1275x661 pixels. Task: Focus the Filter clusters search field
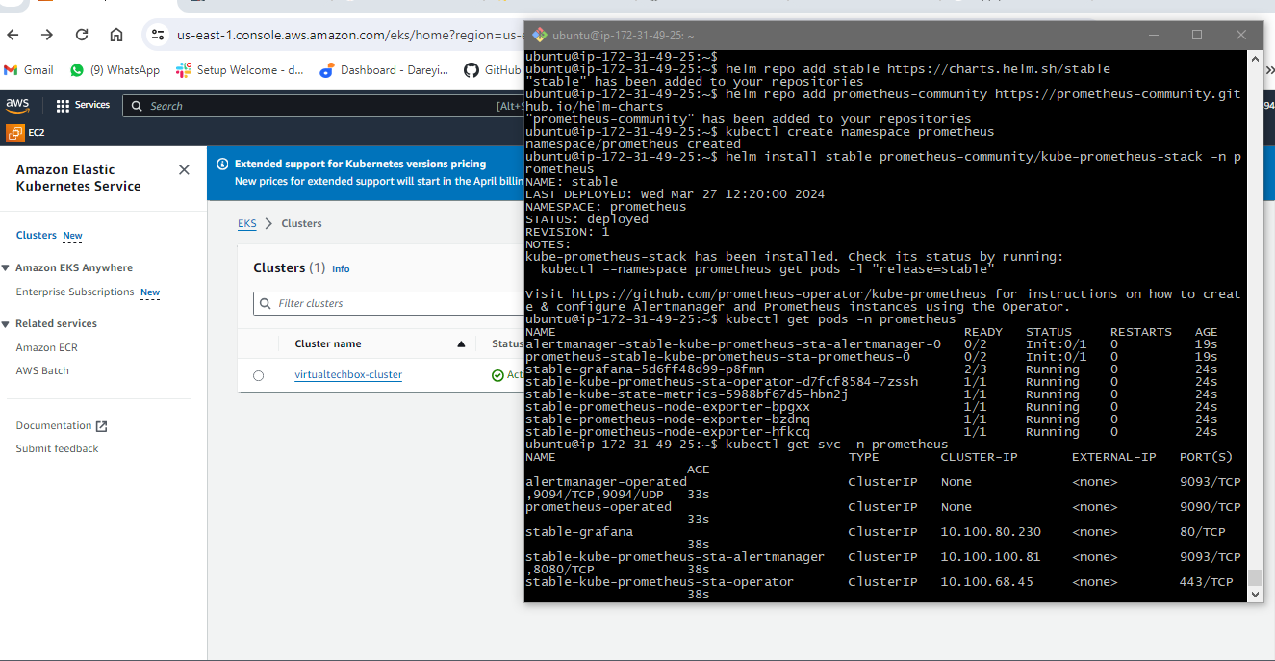[395, 303]
